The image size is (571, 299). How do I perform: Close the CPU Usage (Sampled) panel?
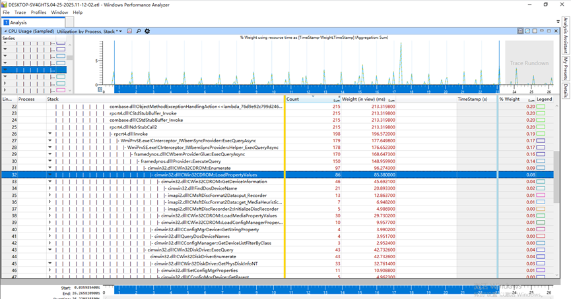[556, 31]
